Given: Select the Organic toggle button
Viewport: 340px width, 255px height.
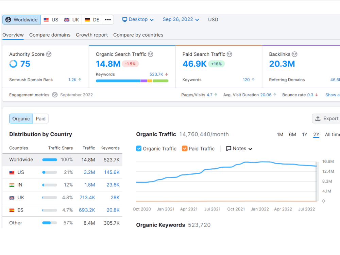Looking at the screenshot, I should [21, 119].
